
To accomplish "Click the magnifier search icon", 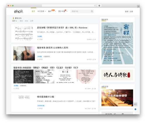I will pyautogui.click(x=92, y=11).
